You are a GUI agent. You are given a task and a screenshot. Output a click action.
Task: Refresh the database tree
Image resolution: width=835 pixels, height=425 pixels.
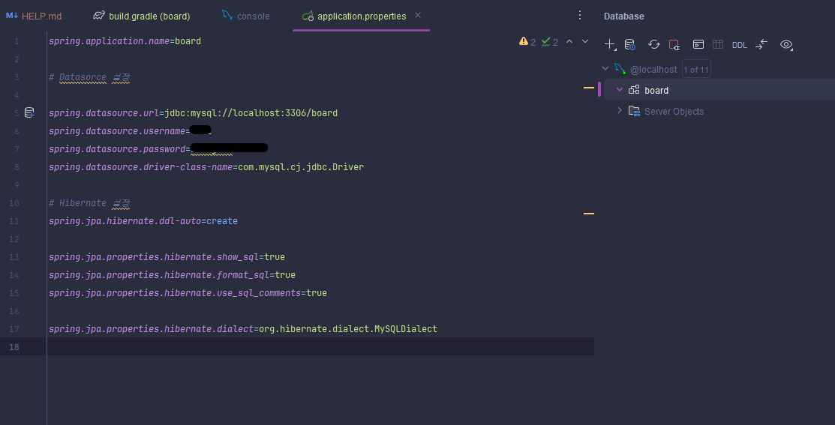[654, 45]
